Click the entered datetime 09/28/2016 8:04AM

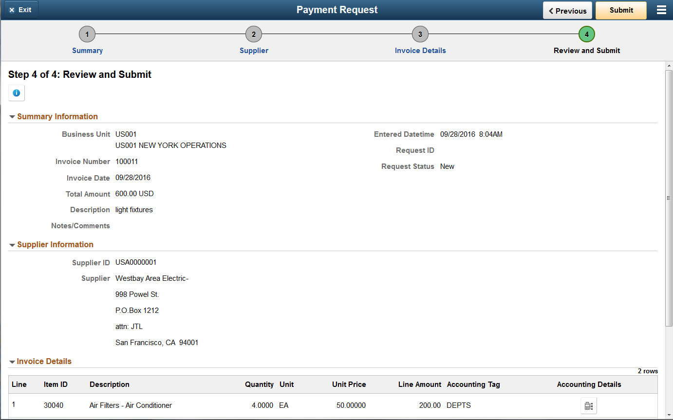471,134
